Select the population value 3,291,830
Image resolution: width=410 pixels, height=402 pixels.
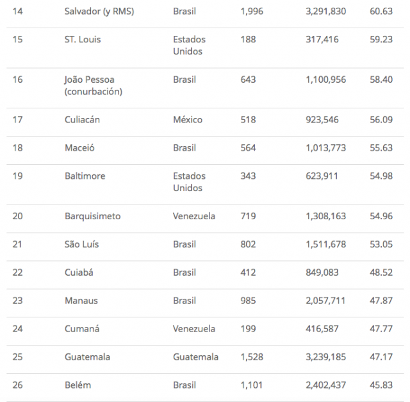326,12
